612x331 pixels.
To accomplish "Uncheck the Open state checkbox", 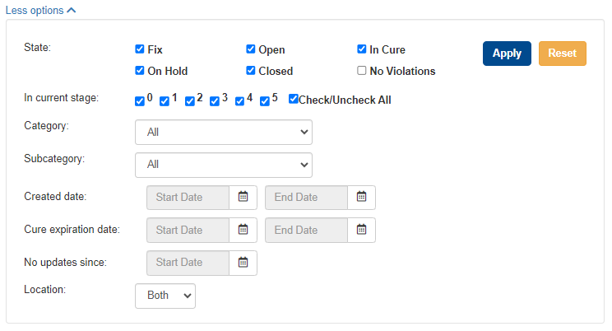I will pyautogui.click(x=251, y=49).
